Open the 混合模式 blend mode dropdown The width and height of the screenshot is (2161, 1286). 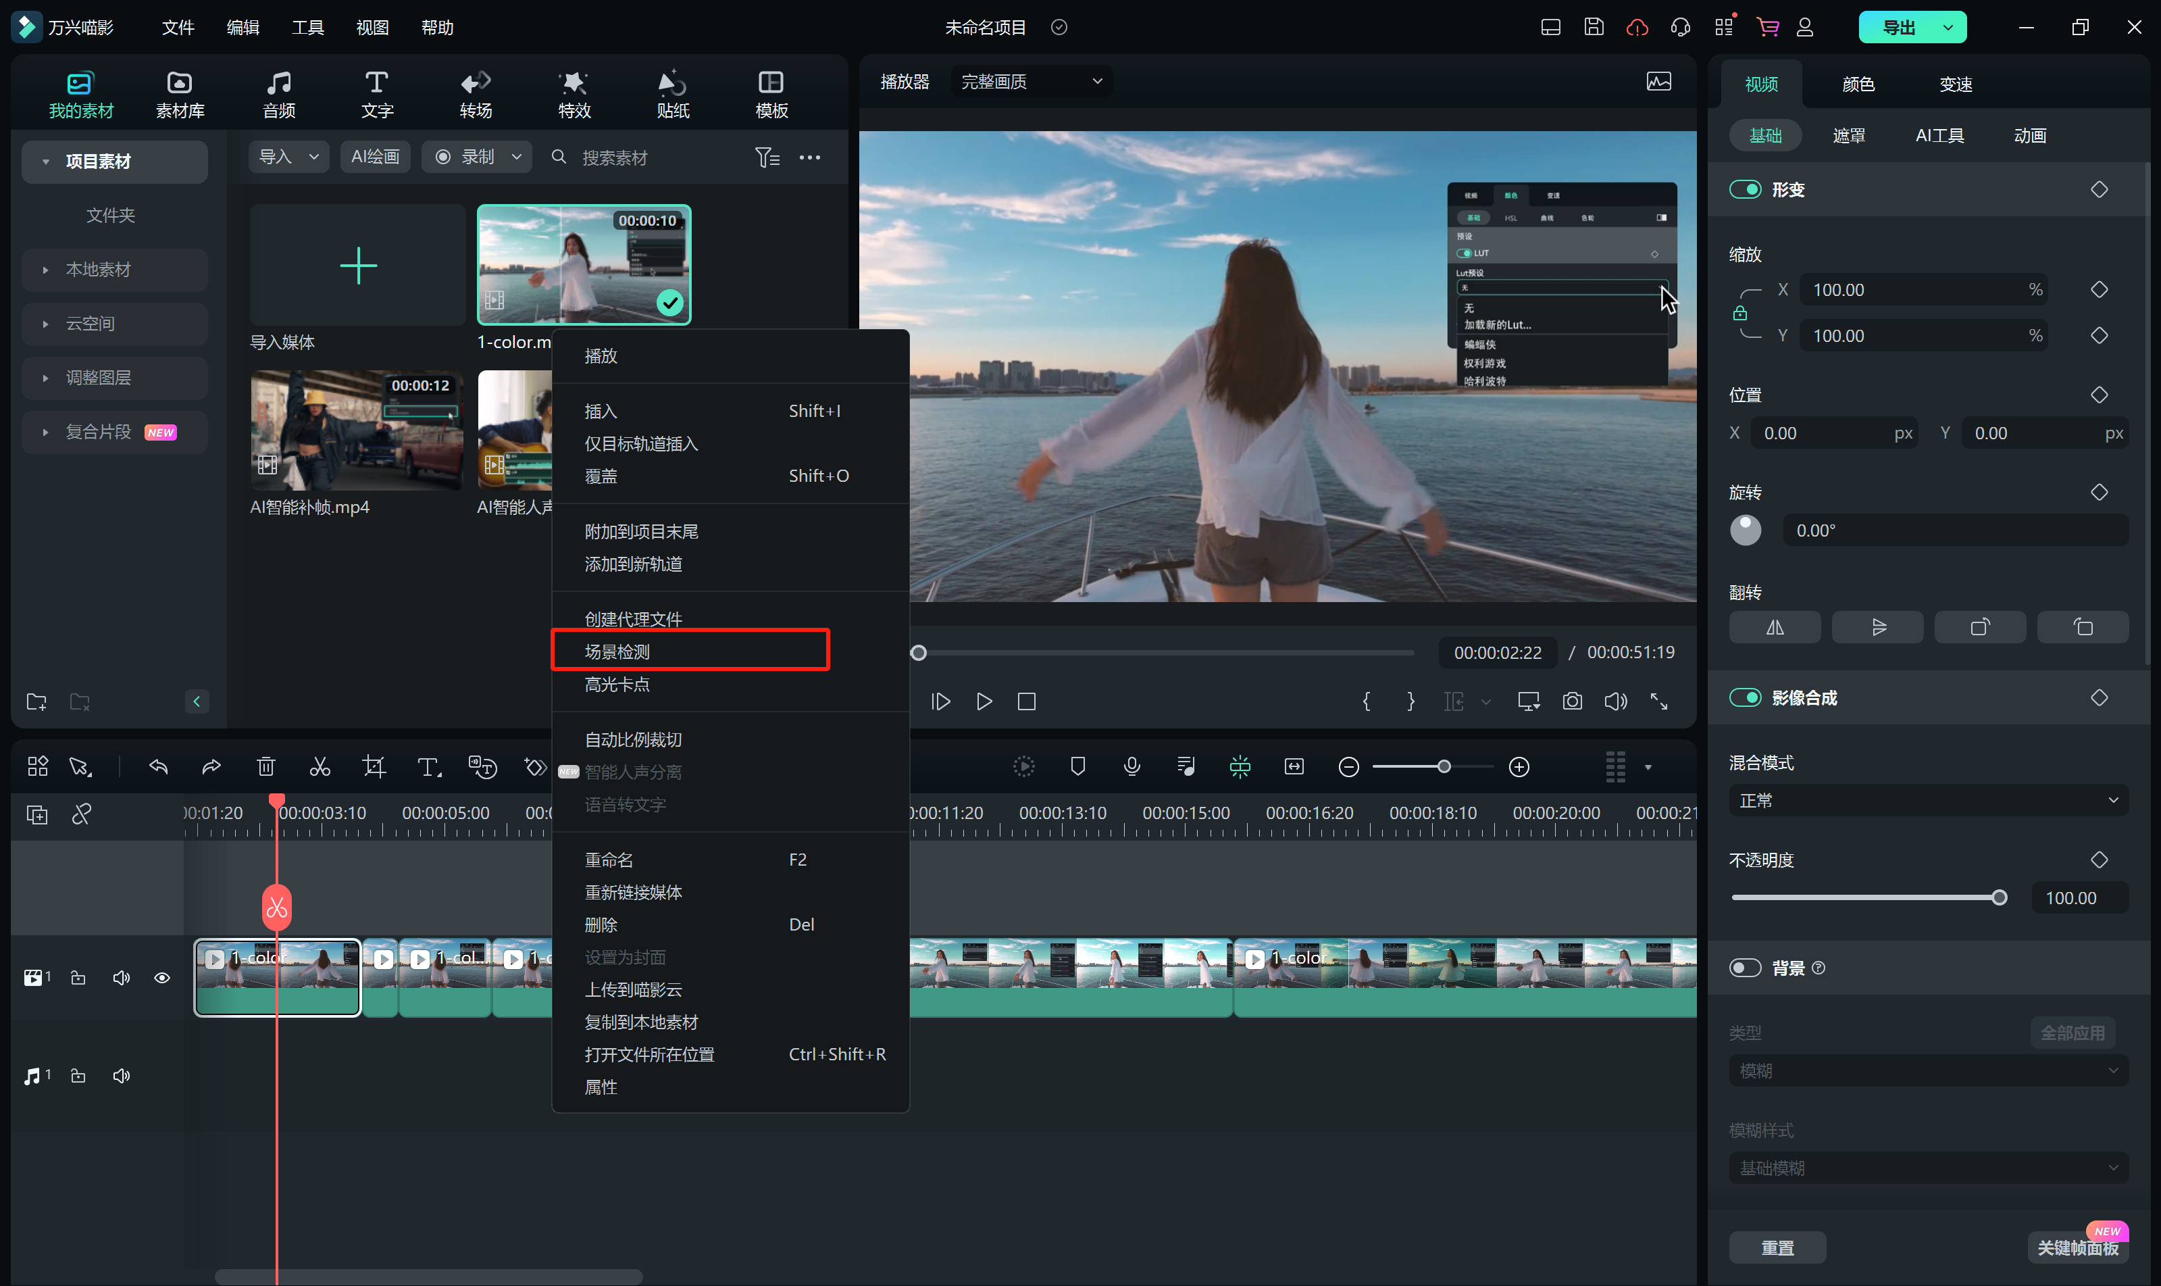click(x=1928, y=800)
